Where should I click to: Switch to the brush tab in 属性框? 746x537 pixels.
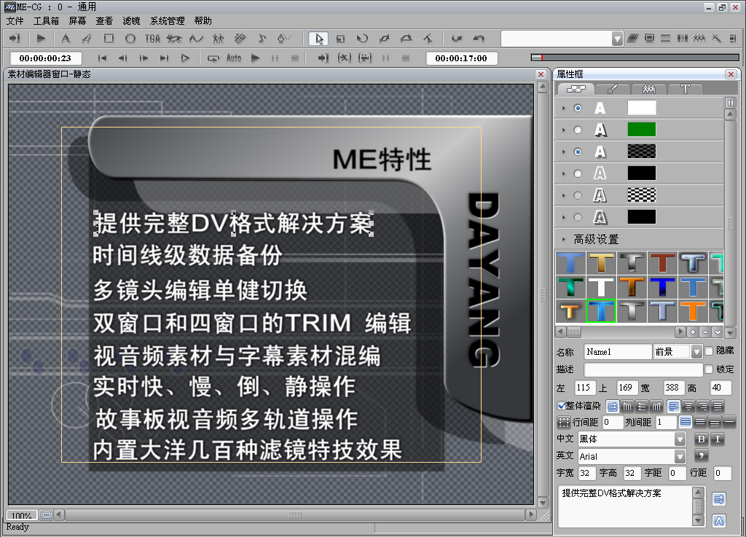612,89
